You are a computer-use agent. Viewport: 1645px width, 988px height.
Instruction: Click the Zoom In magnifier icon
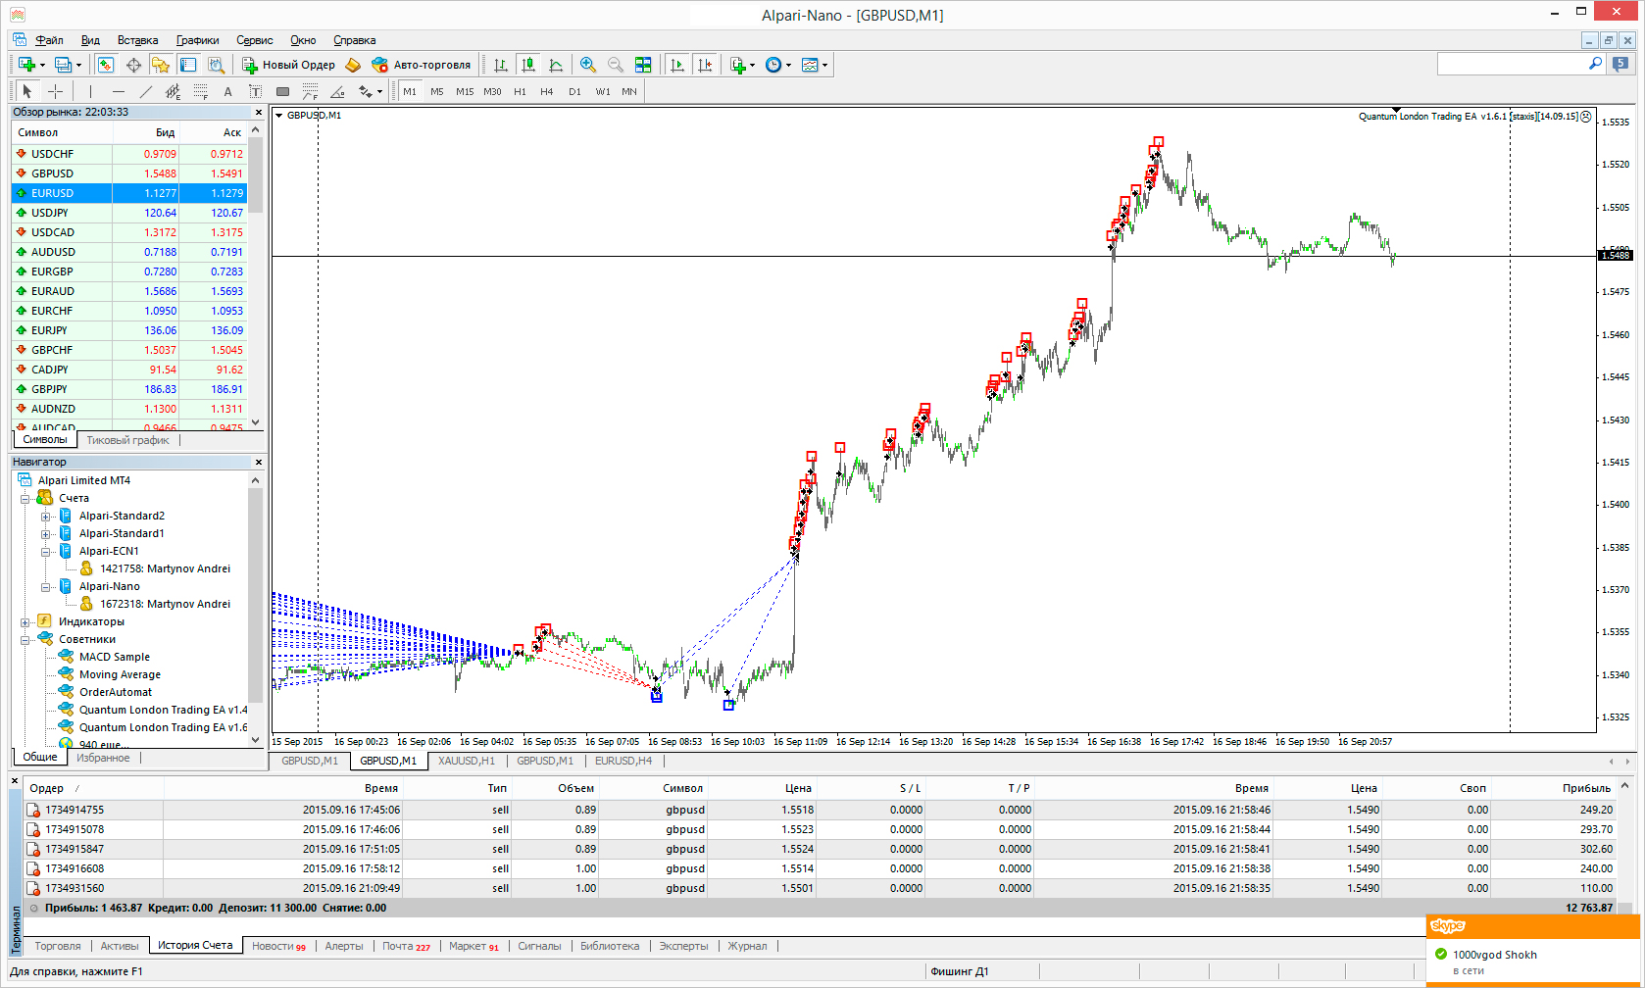click(588, 65)
